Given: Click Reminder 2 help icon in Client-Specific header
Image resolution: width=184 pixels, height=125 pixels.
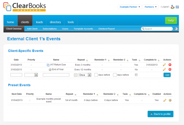Looking at the screenshot, I should (128, 60).
